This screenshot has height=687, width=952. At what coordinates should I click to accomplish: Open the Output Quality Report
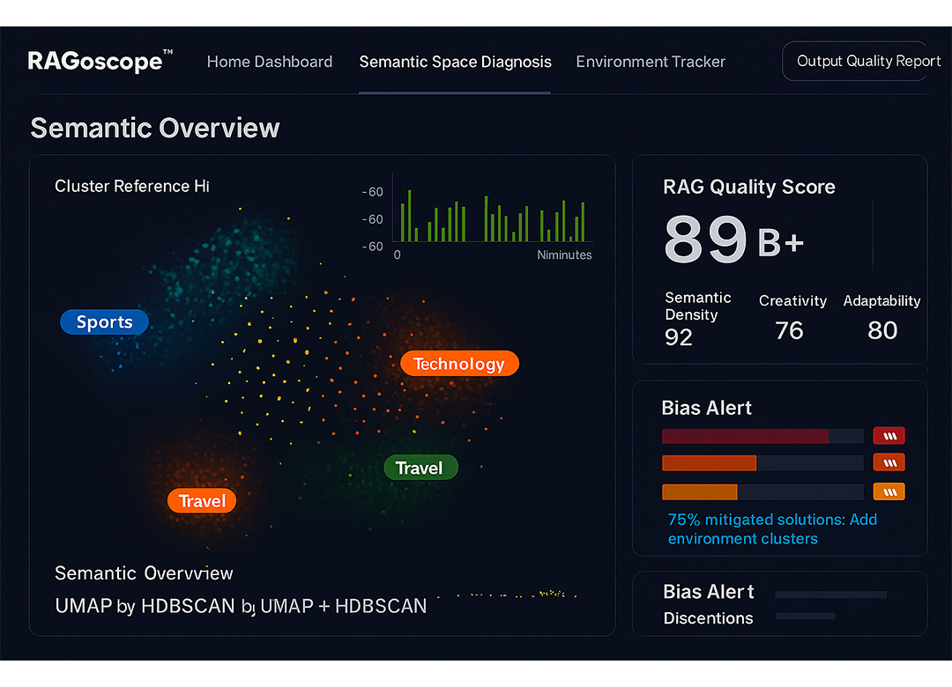coord(855,62)
